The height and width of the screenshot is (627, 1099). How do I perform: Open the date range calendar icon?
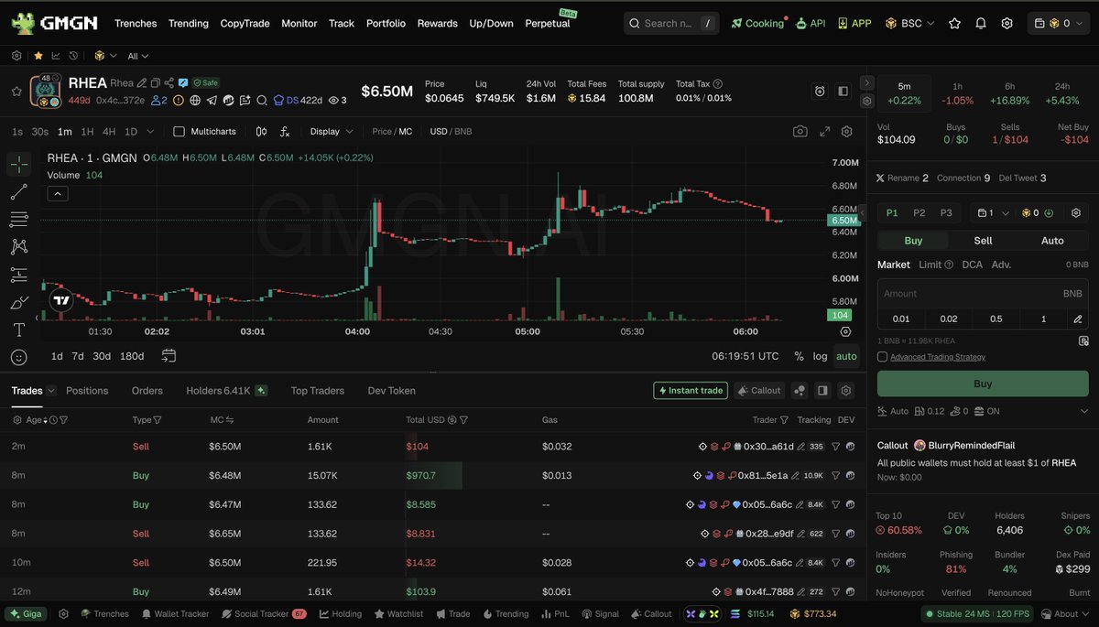(169, 356)
